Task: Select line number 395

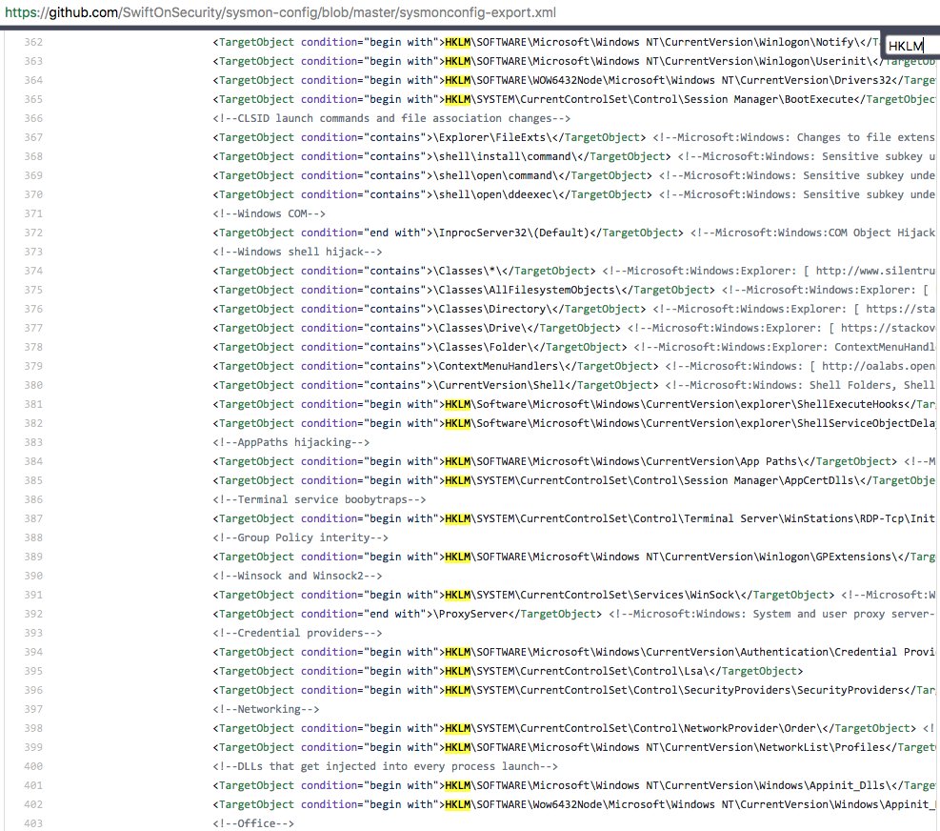Action: pyautogui.click(x=33, y=671)
